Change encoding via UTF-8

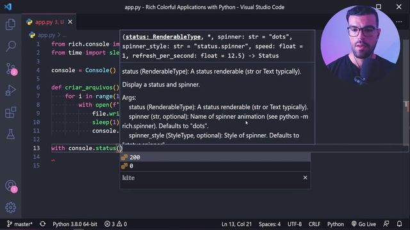coord(295,224)
